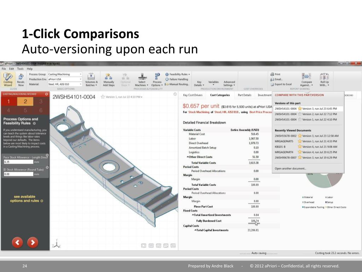Toggle star for MRGAGEPART4
The width and height of the screenshot is (362, 272).
click(300, 152)
